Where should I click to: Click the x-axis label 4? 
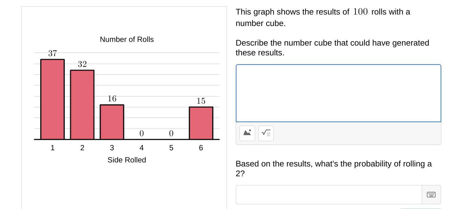pos(142,148)
